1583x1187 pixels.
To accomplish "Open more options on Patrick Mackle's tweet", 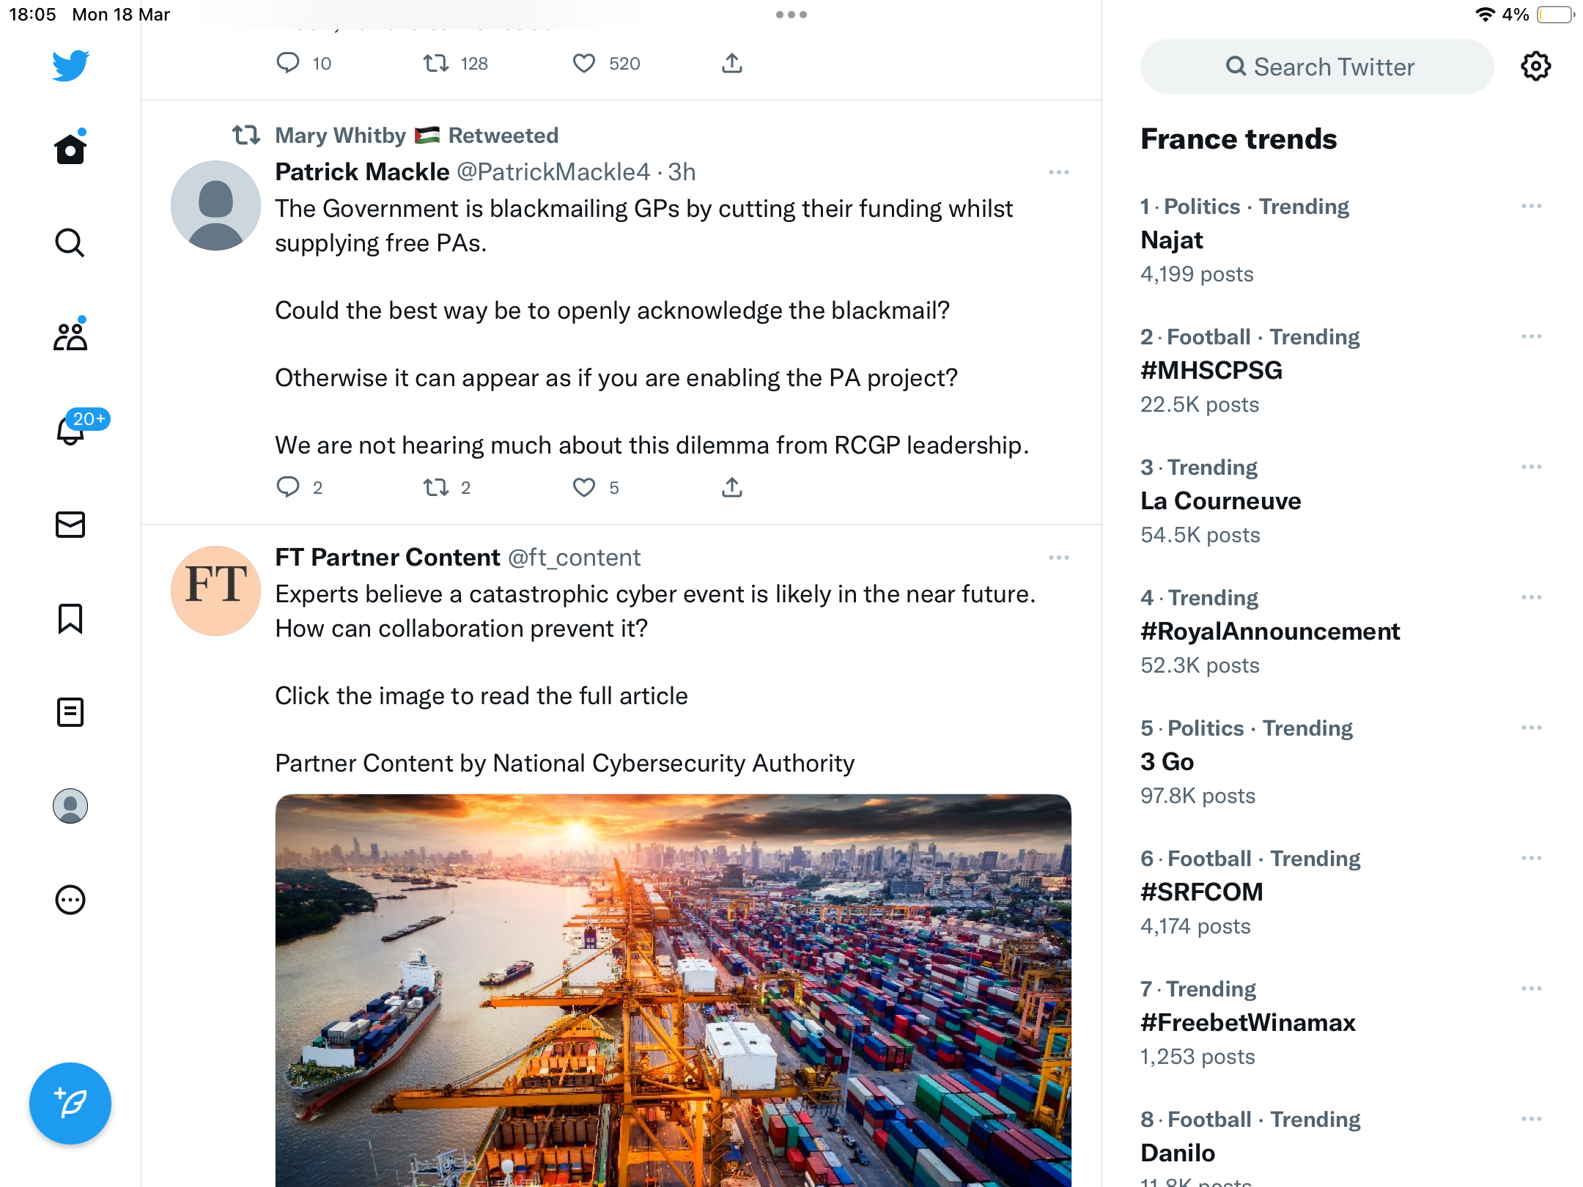I will coord(1059,172).
